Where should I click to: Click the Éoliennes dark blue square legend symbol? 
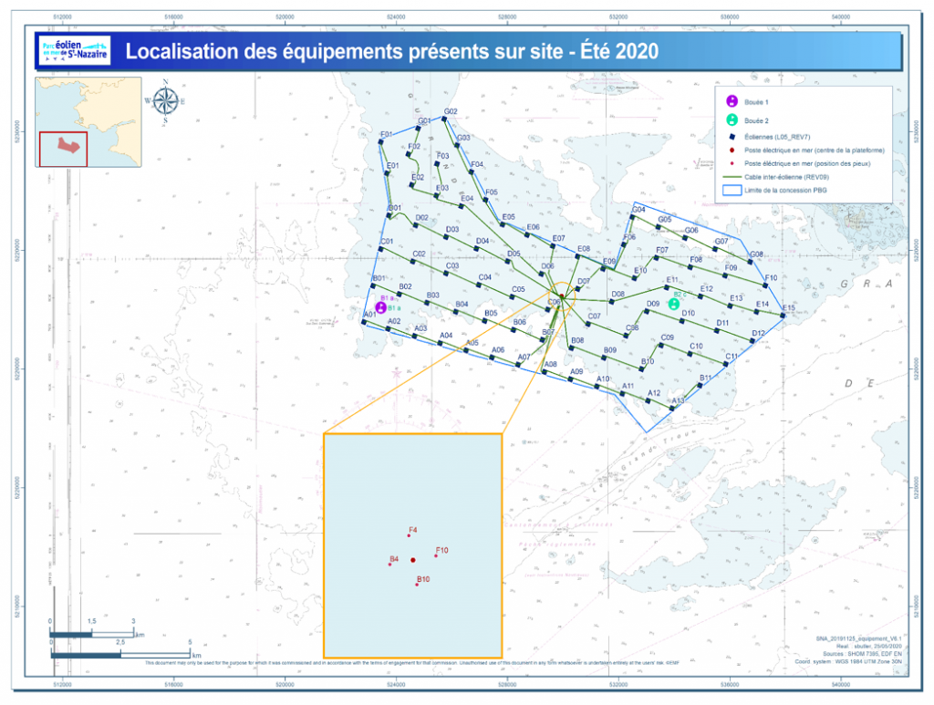point(731,136)
